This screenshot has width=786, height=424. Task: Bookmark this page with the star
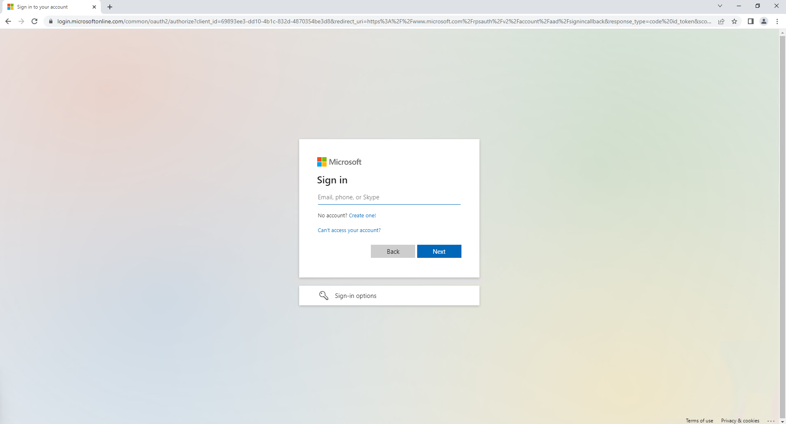click(x=734, y=21)
